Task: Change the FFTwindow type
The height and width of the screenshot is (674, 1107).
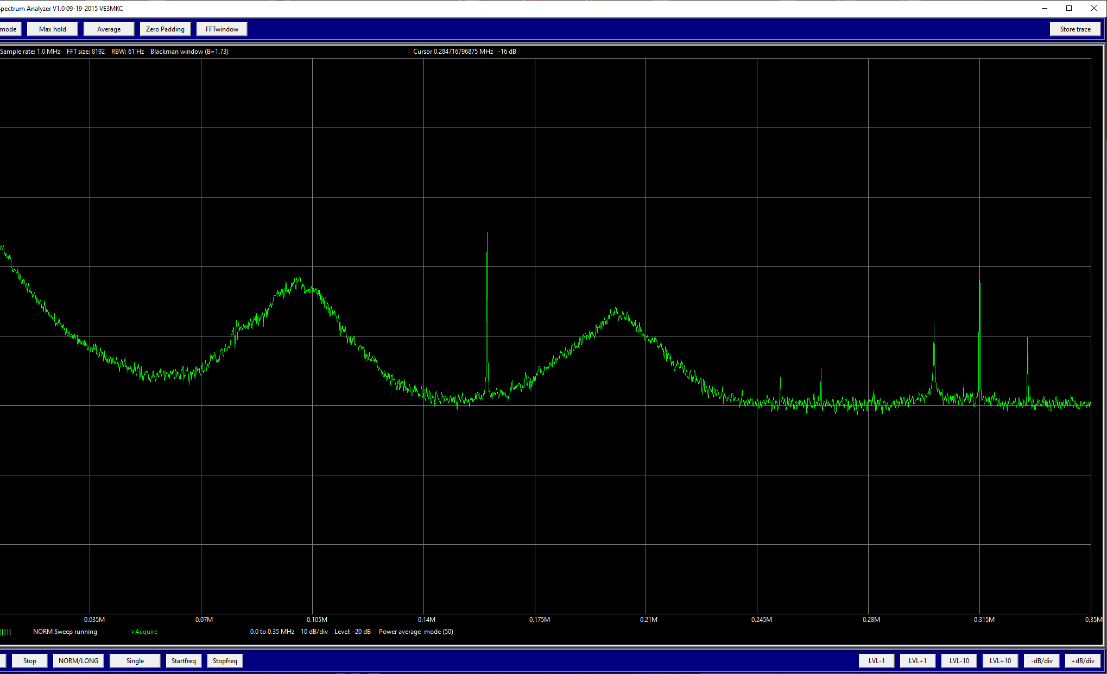Action: pyautogui.click(x=222, y=29)
